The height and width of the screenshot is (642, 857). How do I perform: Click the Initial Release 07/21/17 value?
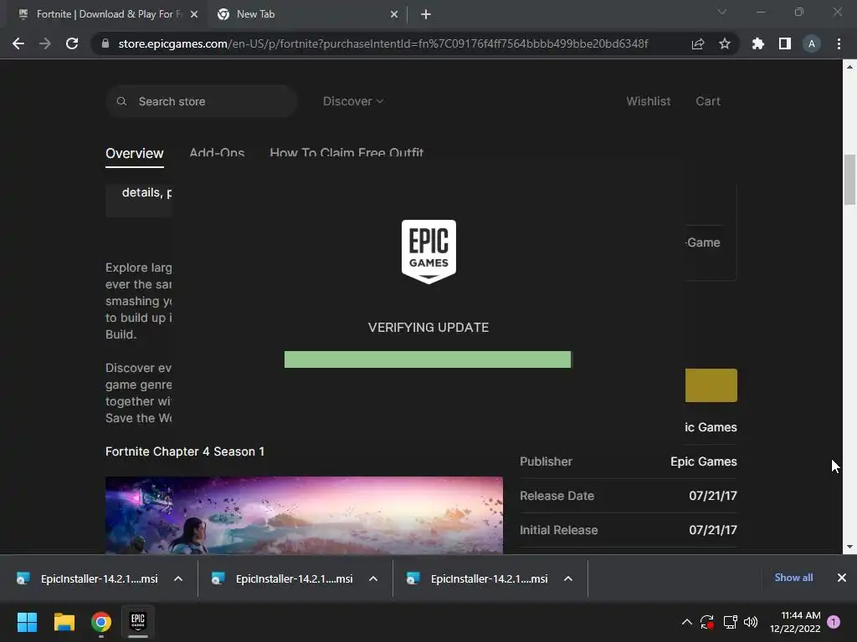pos(713,530)
